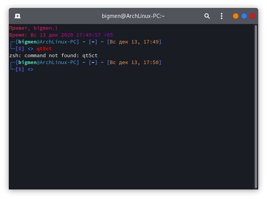Click timestamp "Вс дек 13, 17:50" in prompt

(134, 63)
